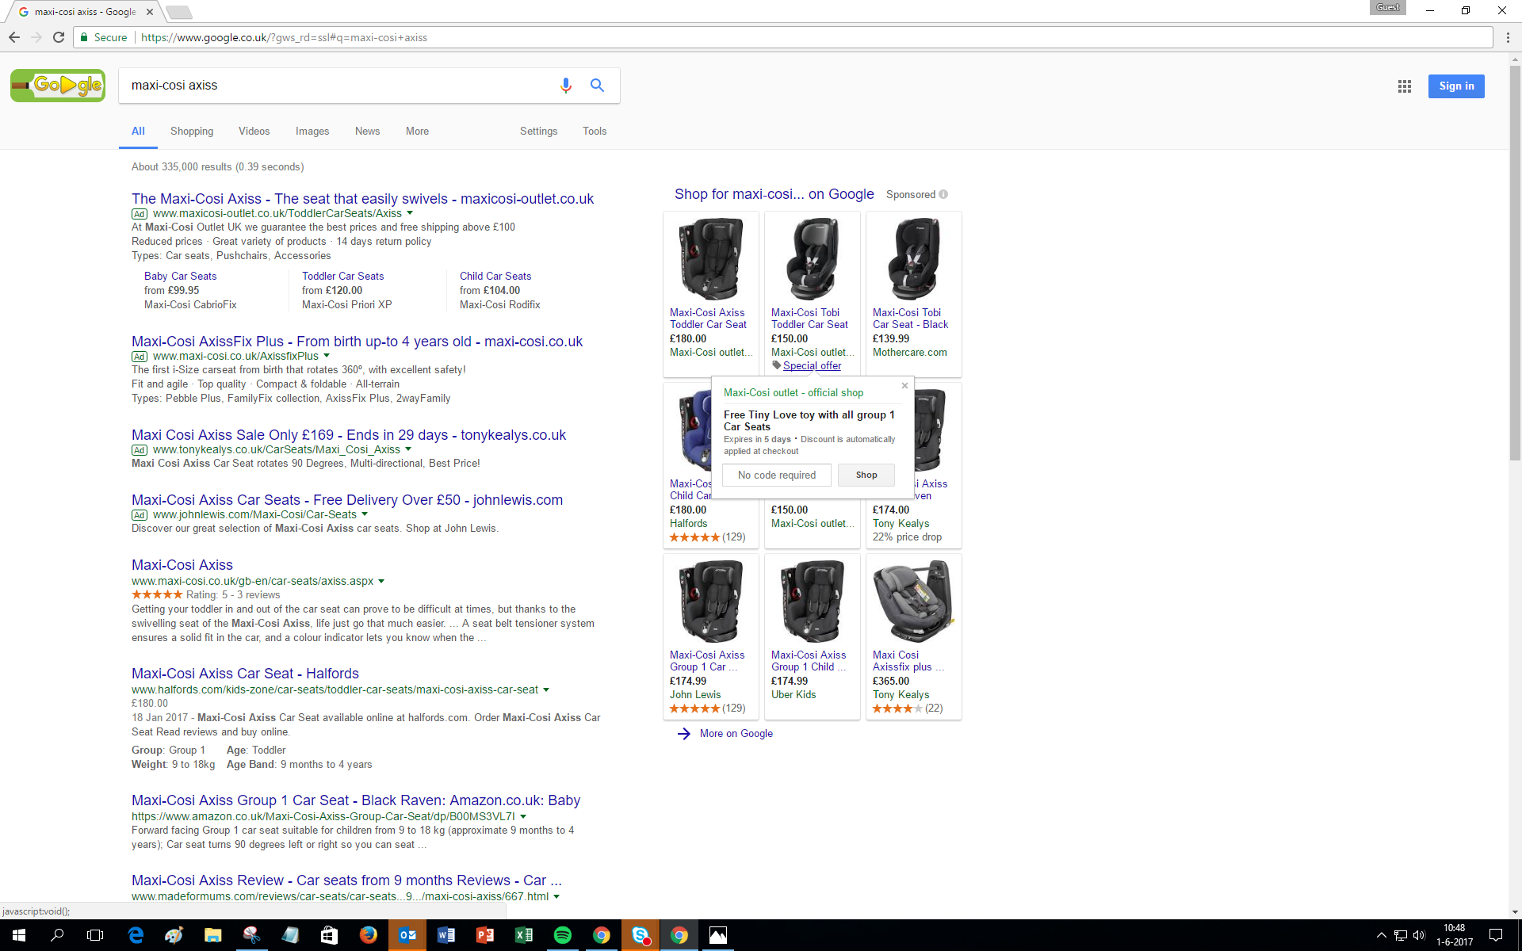Image resolution: width=1522 pixels, height=951 pixels.
Task: Open the Google apps grid icon
Action: point(1404,86)
